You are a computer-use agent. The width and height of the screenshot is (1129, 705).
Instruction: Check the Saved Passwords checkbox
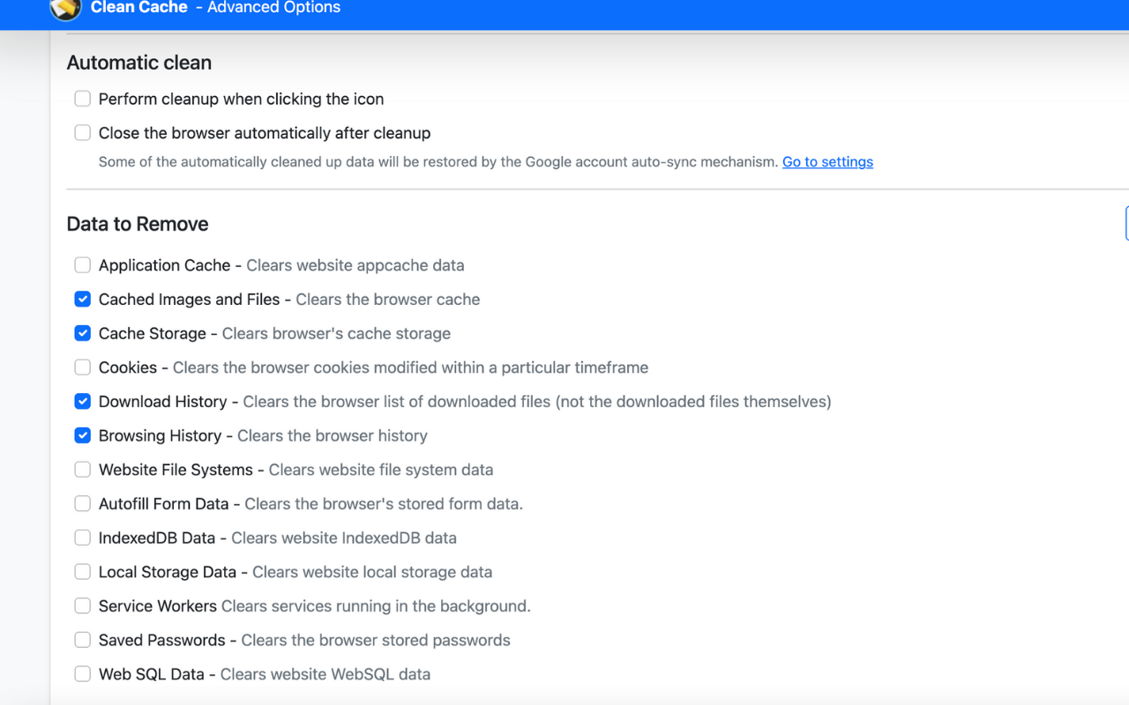83,640
